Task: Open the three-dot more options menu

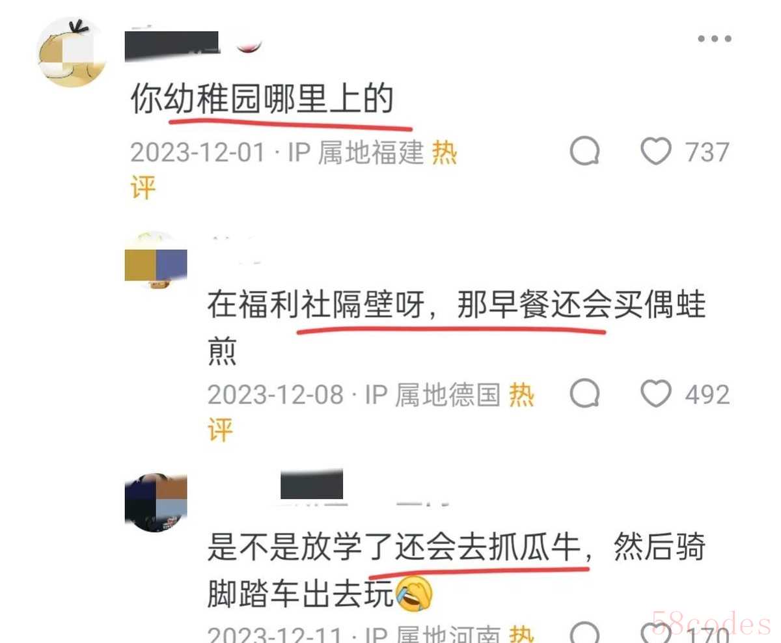Action: coord(715,39)
